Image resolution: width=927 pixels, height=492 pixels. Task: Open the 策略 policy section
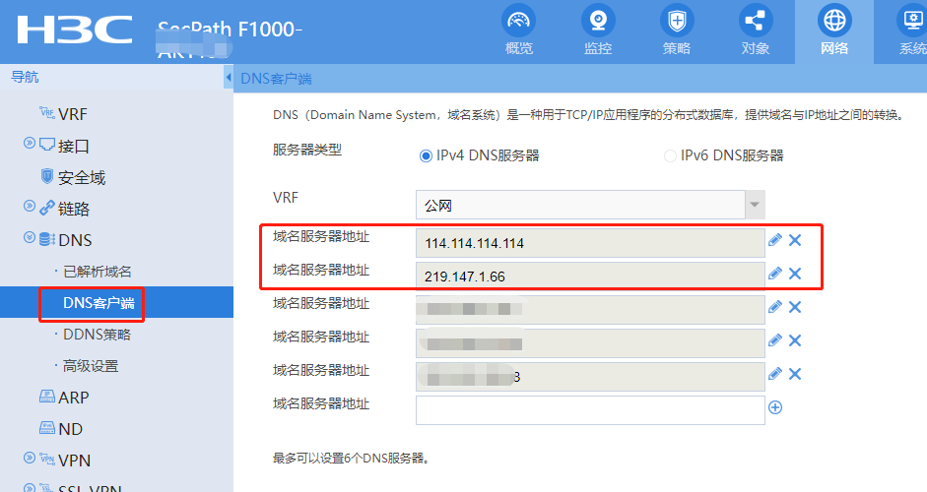[x=677, y=31]
